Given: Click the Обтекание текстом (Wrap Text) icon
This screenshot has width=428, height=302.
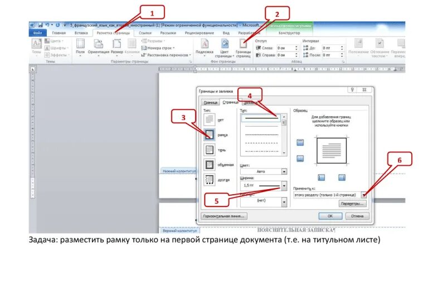Looking at the screenshot, I should pyautogui.click(x=380, y=43).
